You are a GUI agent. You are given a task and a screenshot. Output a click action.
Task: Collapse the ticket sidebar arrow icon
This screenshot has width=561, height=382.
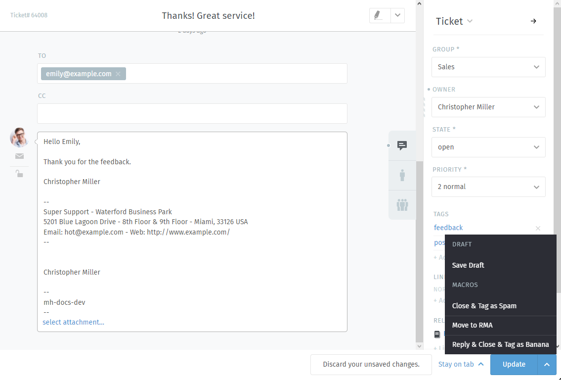click(x=533, y=21)
